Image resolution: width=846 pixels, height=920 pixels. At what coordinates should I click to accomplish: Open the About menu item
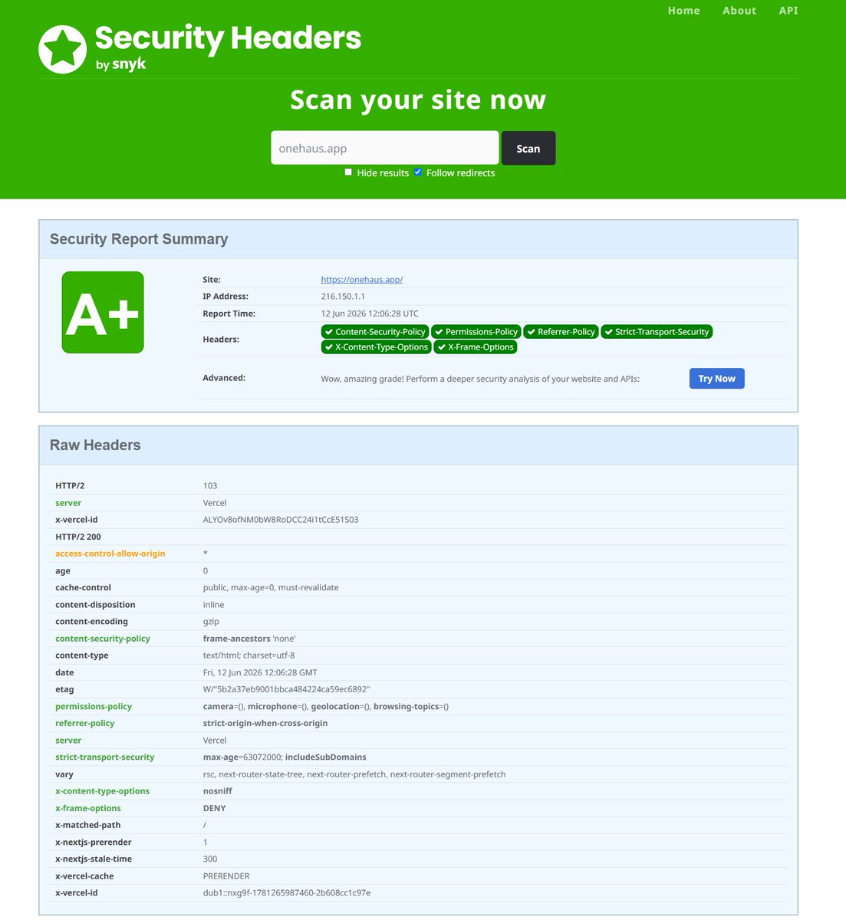[739, 11]
